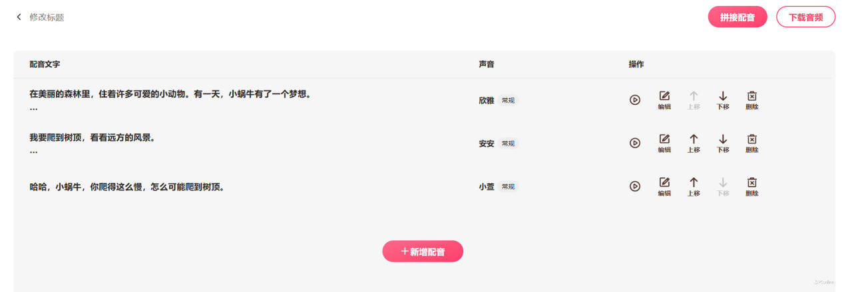Screen dimensions: 842x292
Task: Click the 拼接配音 button
Action: (x=737, y=17)
